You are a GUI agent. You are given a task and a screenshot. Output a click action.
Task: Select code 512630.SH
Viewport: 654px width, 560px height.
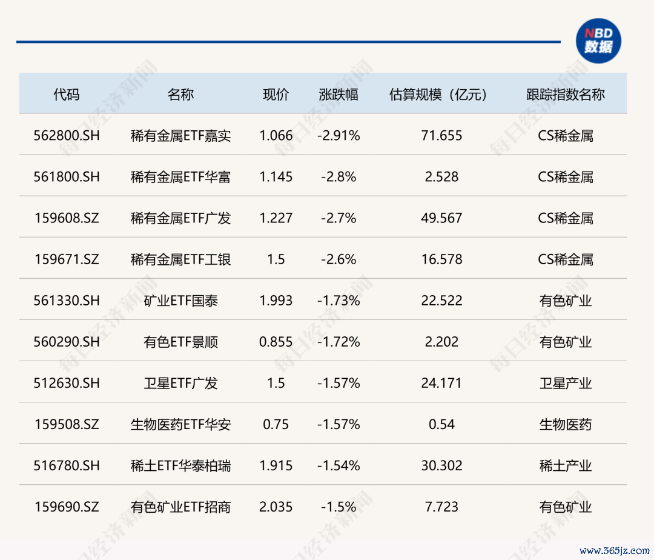[x=67, y=384]
